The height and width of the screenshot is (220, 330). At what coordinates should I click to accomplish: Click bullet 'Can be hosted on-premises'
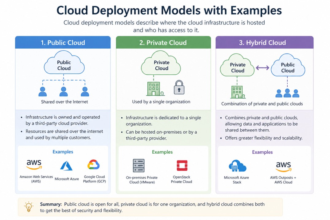click(161, 135)
